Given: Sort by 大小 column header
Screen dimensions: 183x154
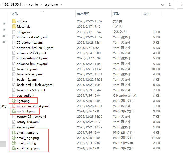Looking at the screenshot, I should point(146,14).
